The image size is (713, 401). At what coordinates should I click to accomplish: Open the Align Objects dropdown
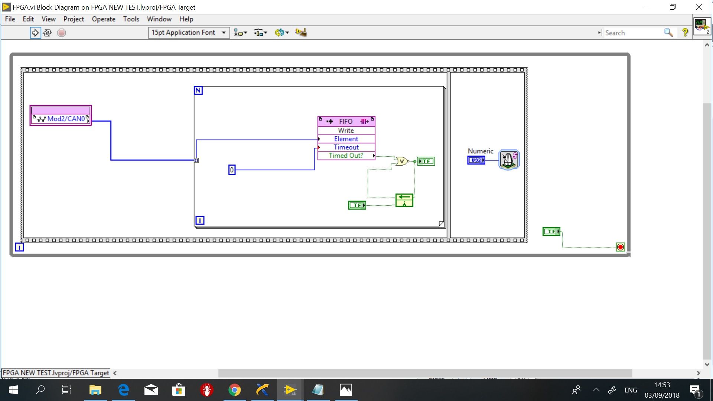(241, 33)
